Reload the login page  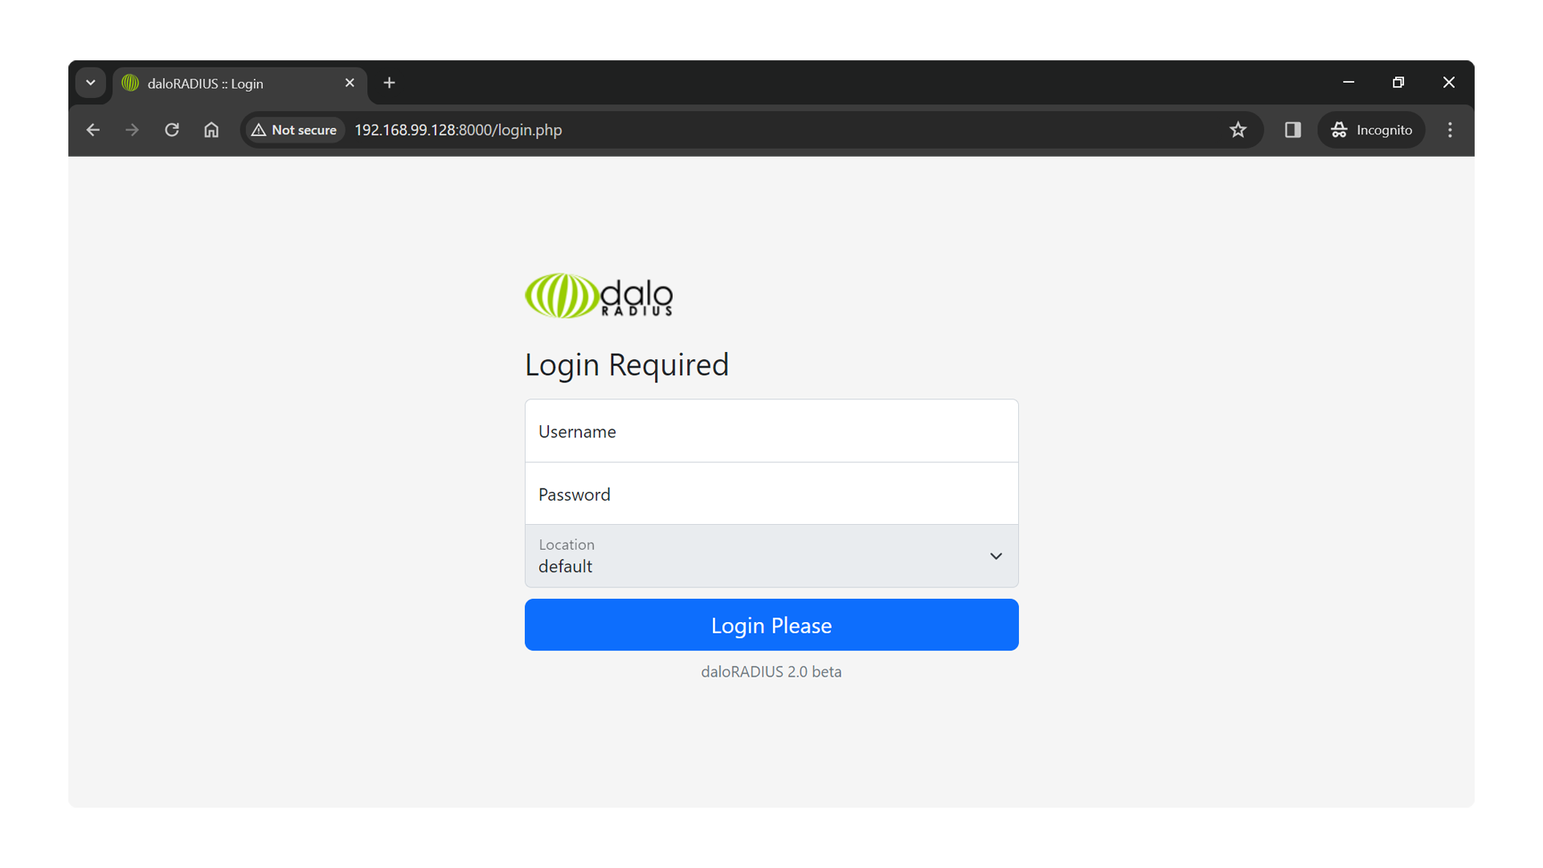[x=172, y=130]
